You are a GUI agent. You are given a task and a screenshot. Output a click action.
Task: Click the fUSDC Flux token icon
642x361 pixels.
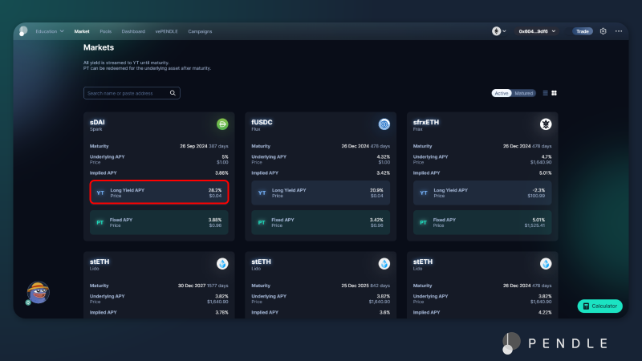[384, 124]
